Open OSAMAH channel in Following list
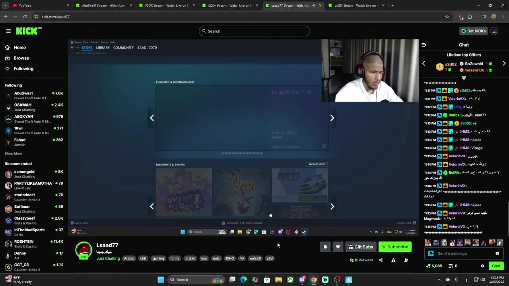The height and width of the screenshot is (286, 509). tap(34, 107)
